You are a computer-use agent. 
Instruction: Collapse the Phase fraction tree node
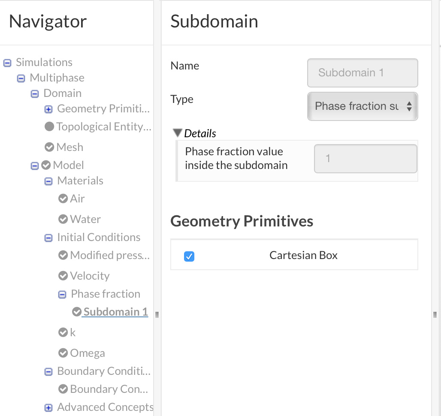(62, 295)
